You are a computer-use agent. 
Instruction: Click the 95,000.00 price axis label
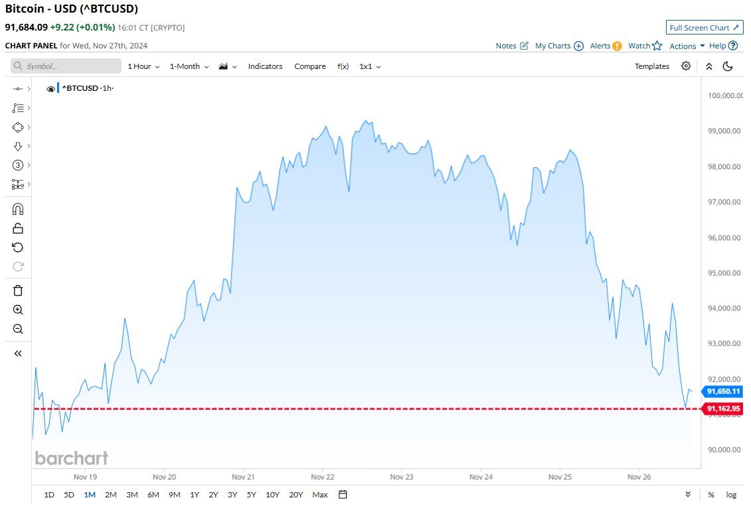(x=724, y=273)
